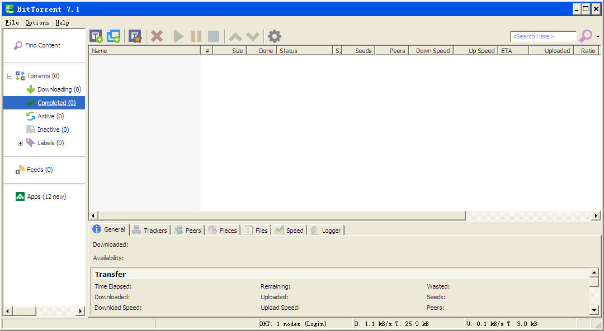Sort by the Peers column header
This screenshot has width=604, height=331.
[x=391, y=51]
